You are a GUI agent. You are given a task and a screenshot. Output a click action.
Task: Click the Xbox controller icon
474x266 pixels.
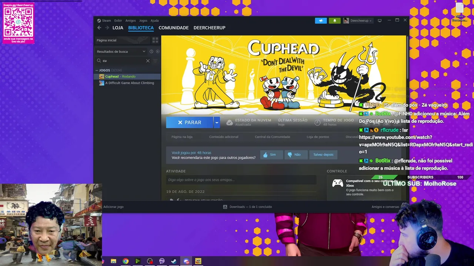tap(337, 183)
